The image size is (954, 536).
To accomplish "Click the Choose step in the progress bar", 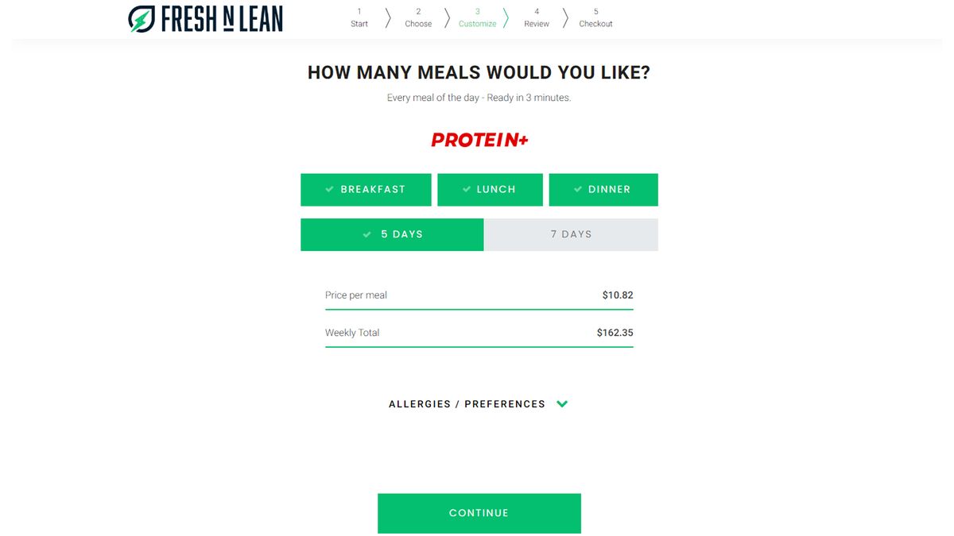I will coord(418,17).
